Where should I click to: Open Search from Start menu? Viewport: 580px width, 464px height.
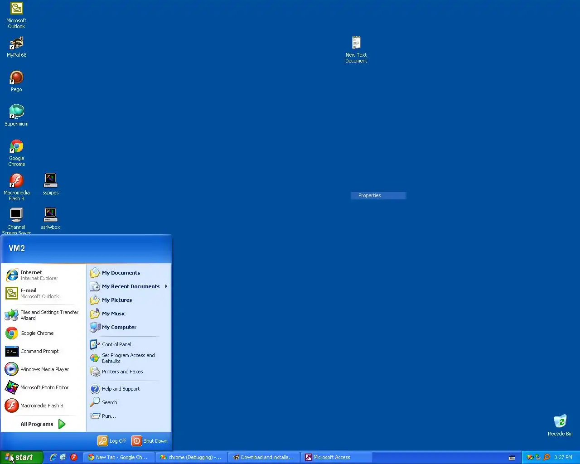(x=129, y=402)
